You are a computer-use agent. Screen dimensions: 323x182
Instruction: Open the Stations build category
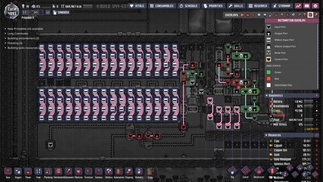99,172
